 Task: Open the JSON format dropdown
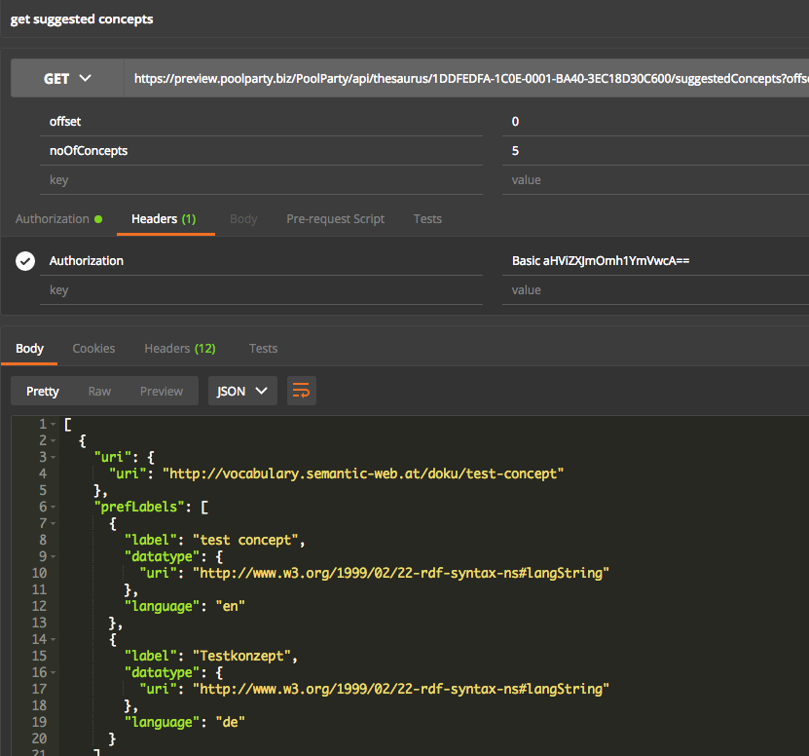pyautogui.click(x=242, y=391)
